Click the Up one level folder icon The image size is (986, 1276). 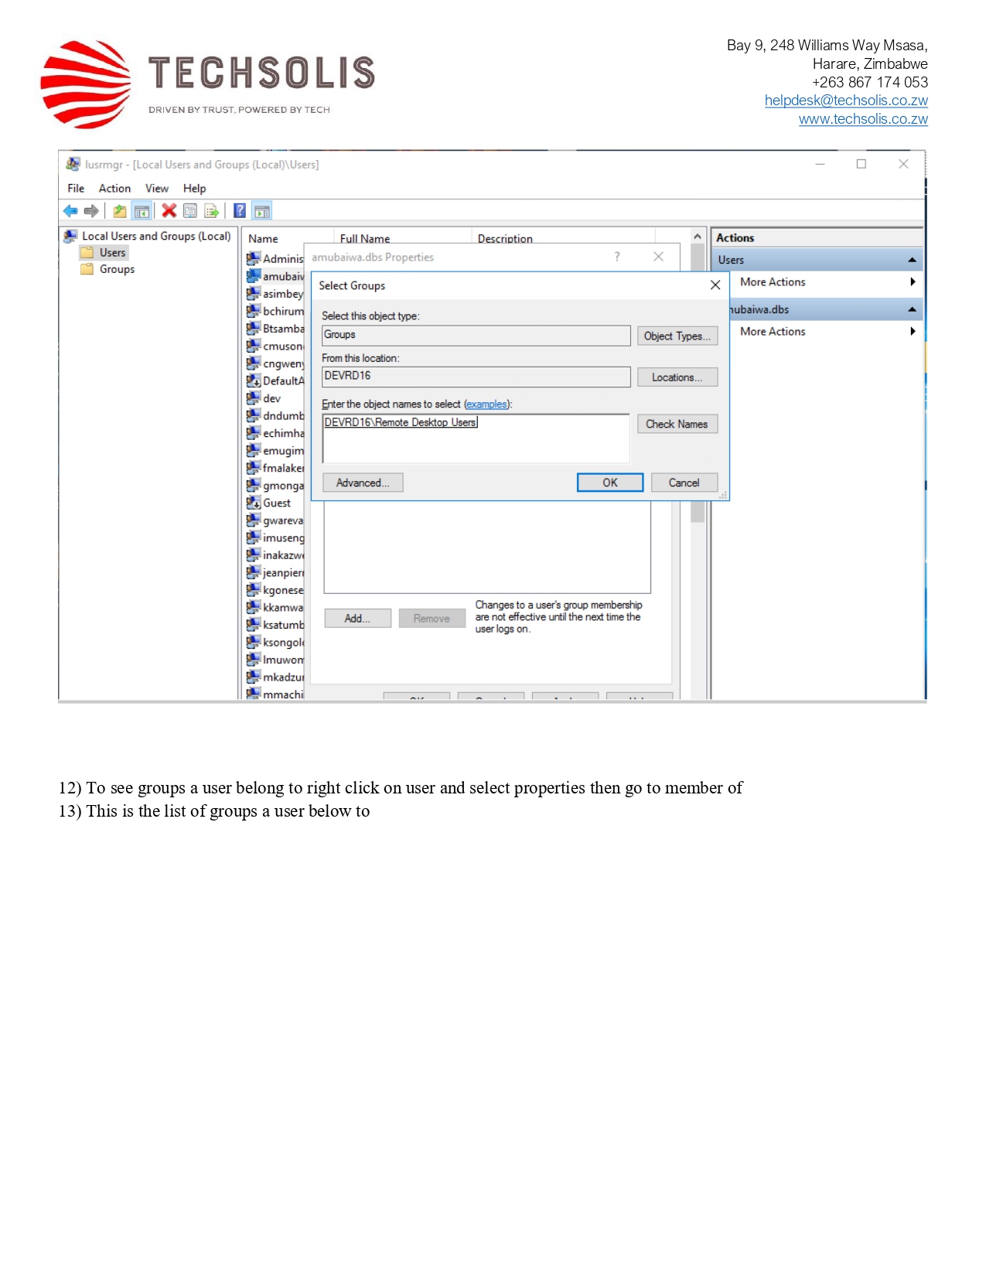point(120,210)
